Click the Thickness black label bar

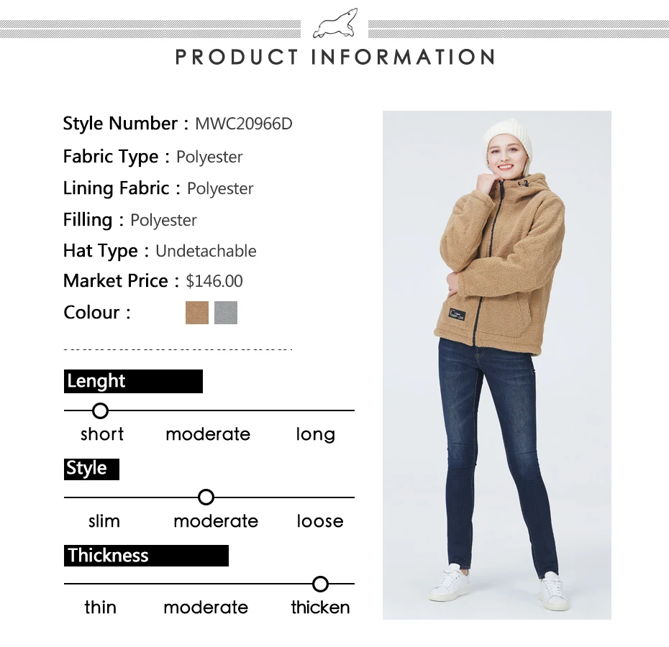click(x=146, y=556)
